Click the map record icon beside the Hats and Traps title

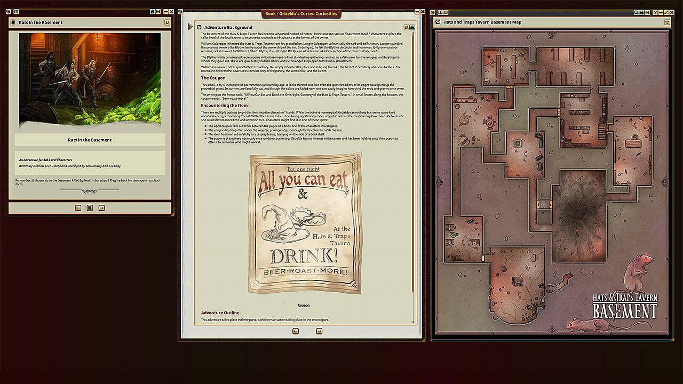point(438,22)
